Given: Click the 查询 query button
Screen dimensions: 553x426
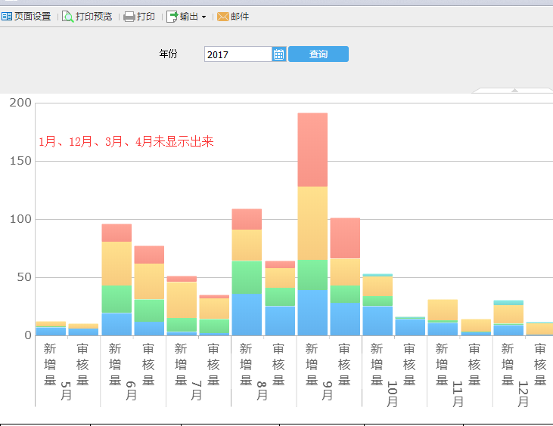Looking at the screenshot, I should click(x=318, y=54).
